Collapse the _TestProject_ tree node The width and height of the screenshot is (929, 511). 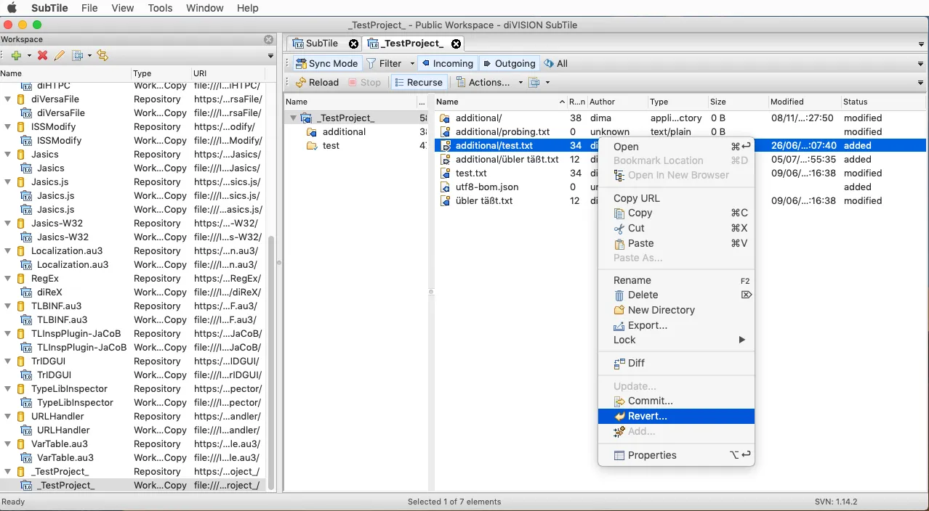[x=294, y=117]
